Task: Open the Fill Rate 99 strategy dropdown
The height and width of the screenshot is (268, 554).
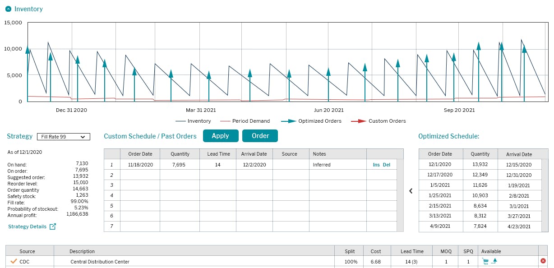Action: click(63, 137)
